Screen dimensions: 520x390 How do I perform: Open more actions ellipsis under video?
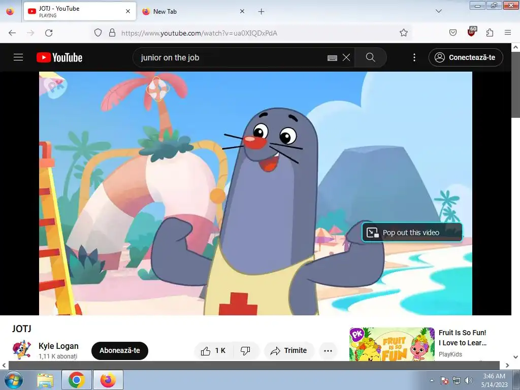328,350
